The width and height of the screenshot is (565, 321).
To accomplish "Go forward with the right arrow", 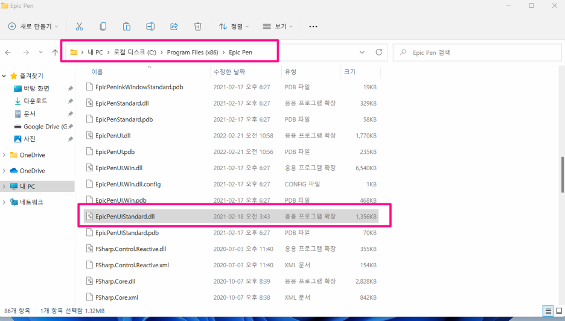I will [26, 52].
